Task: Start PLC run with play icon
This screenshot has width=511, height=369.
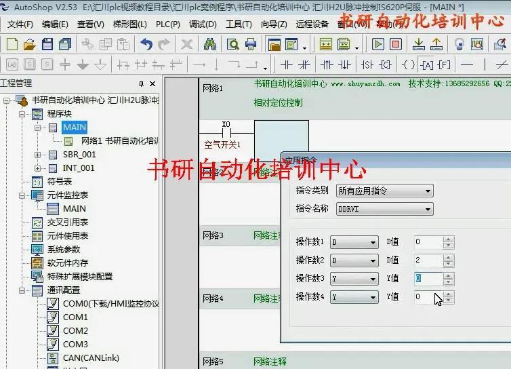Action: point(378,44)
